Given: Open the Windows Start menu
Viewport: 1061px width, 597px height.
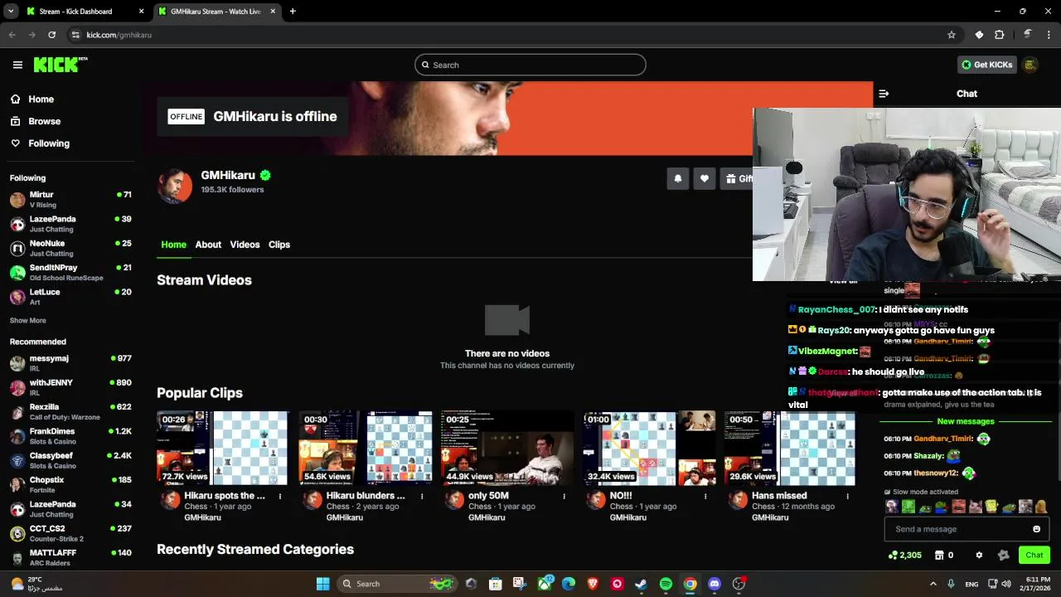Looking at the screenshot, I should click(x=322, y=584).
